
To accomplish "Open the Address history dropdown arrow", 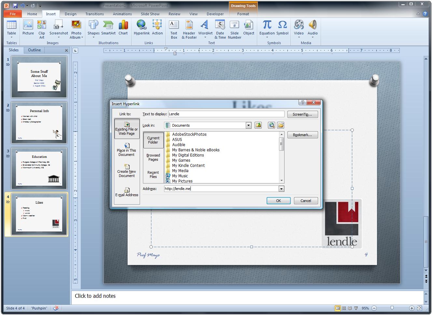I will click(x=281, y=189).
